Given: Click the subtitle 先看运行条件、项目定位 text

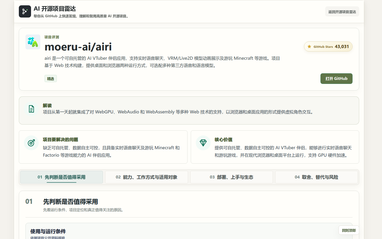Looking at the screenshot, I should [83, 210].
